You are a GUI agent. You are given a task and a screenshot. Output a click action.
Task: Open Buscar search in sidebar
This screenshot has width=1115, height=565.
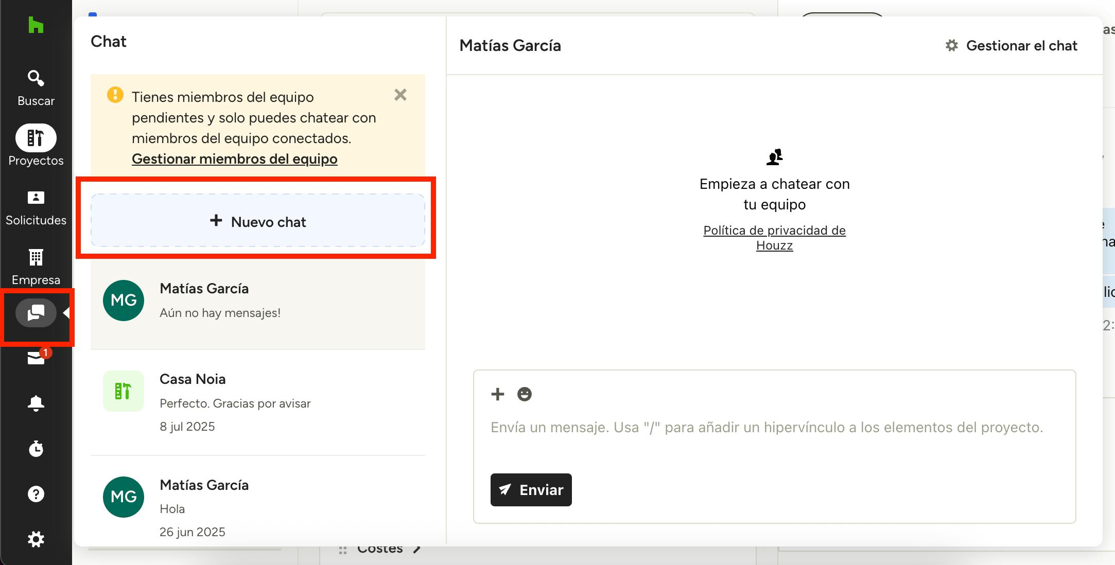pos(36,87)
